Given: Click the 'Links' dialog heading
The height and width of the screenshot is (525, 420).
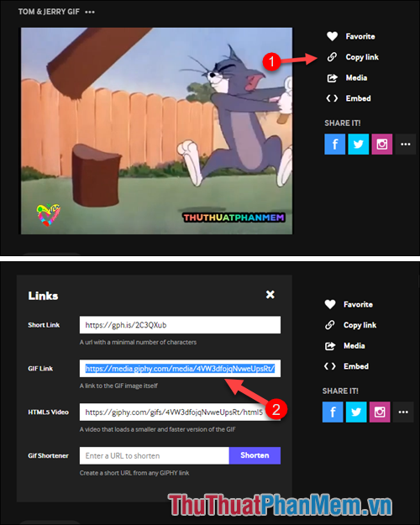Looking at the screenshot, I should coord(43,296).
